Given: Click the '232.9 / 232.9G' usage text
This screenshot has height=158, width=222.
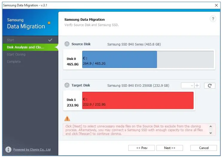Looking at the screenshot, I should point(94,104).
